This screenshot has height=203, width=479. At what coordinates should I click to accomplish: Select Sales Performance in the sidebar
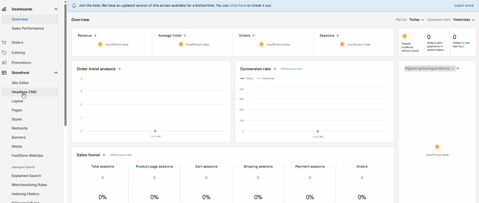(28, 28)
